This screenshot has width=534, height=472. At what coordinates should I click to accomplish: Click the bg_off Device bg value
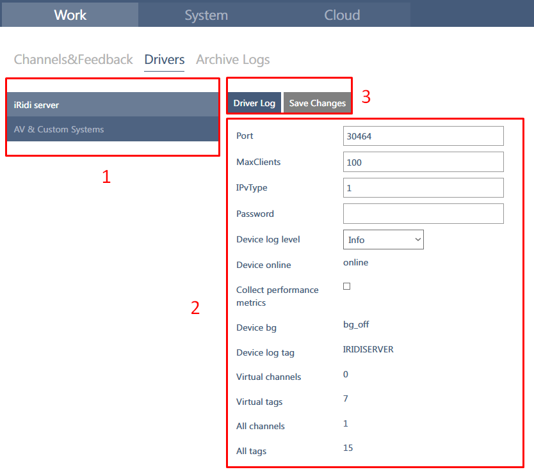click(356, 324)
